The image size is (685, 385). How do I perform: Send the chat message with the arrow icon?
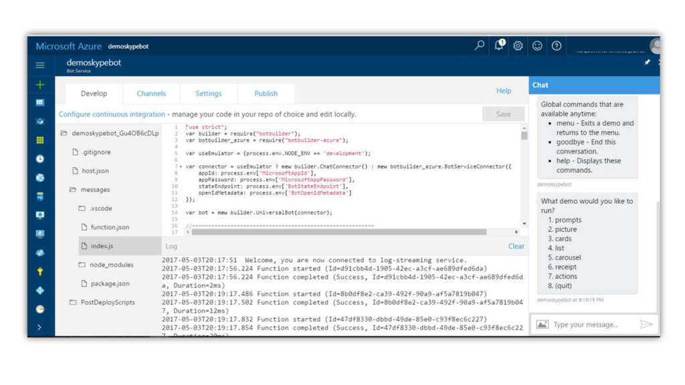pyautogui.click(x=646, y=324)
